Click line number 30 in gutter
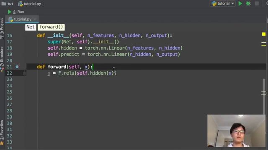Viewport: 268px width, 150px height. coord(9,123)
